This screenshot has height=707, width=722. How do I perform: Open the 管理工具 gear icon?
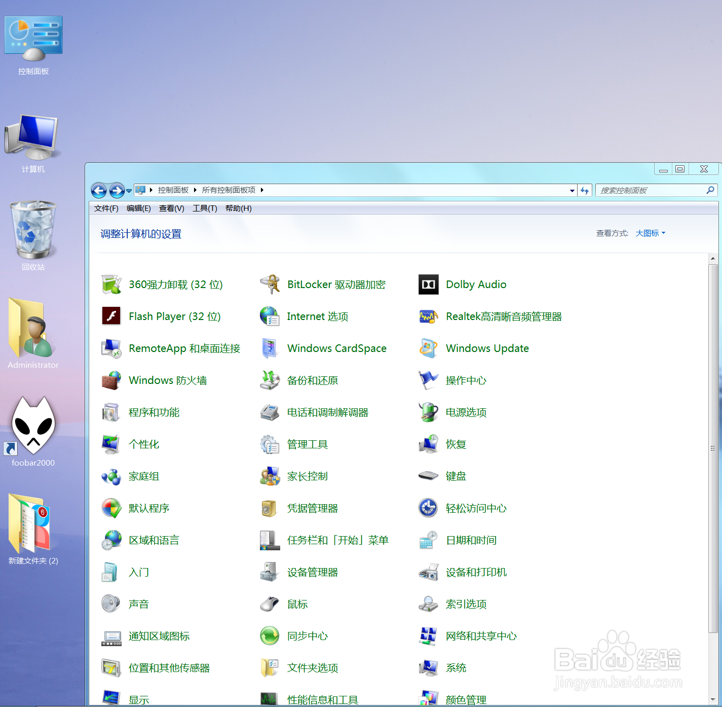pyautogui.click(x=270, y=444)
